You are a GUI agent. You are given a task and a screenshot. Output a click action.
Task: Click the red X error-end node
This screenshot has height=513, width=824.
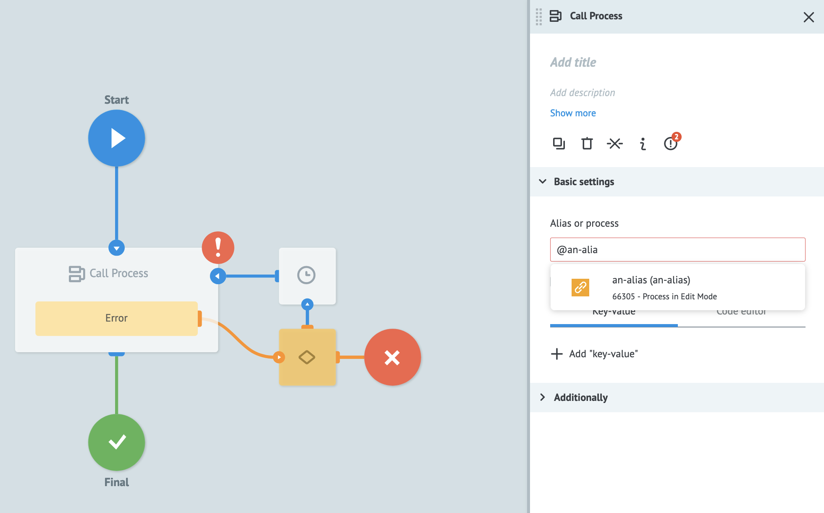(392, 357)
